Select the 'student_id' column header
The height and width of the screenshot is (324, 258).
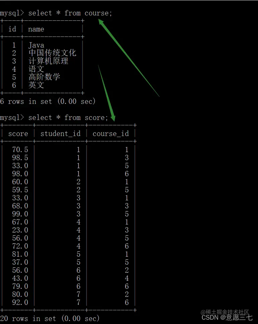tap(60, 133)
